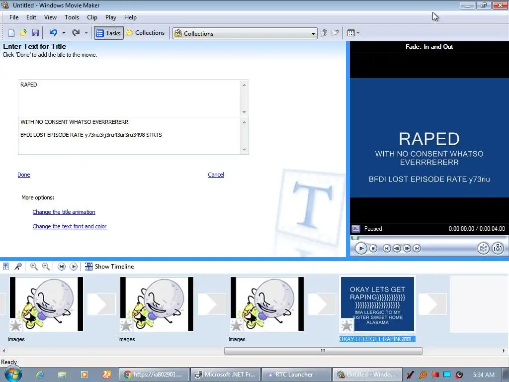Click the preview monitor seek bar
The image size is (509, 382).
[x=428, y=238]
